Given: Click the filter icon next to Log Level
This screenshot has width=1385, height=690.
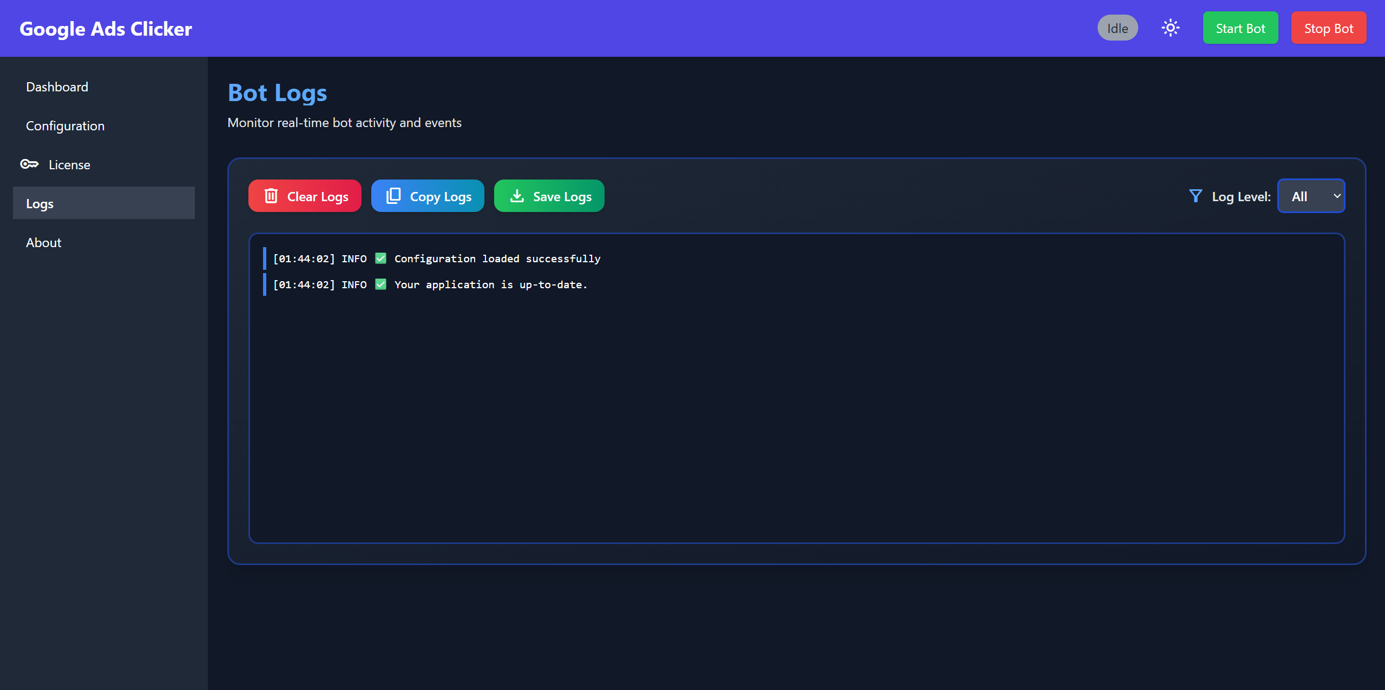Looking at the screenshot, I should [1195, 196].
